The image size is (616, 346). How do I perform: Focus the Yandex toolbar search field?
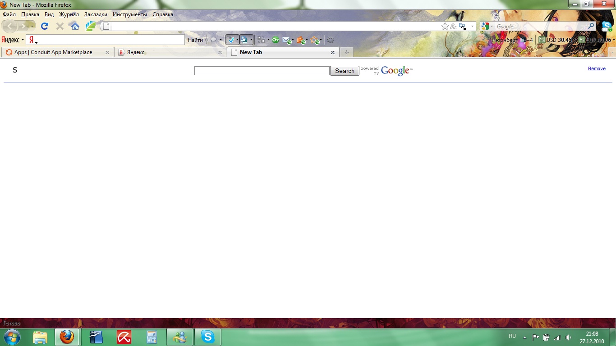tap(105, 40)
